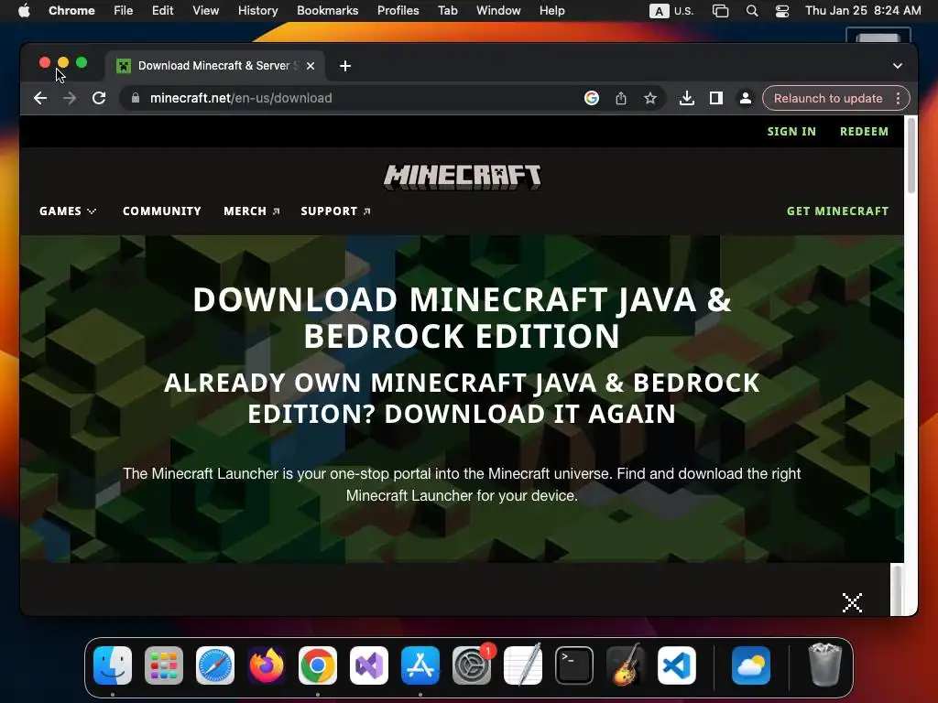Screen dimensions: 938x703
Task: Open the History menu
Action: 257,11
